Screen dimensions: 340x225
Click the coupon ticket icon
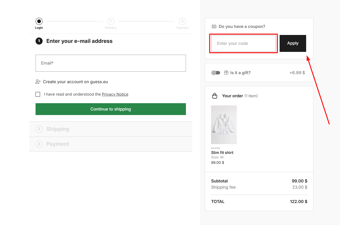pyautogui.click(x=214, y=27)
